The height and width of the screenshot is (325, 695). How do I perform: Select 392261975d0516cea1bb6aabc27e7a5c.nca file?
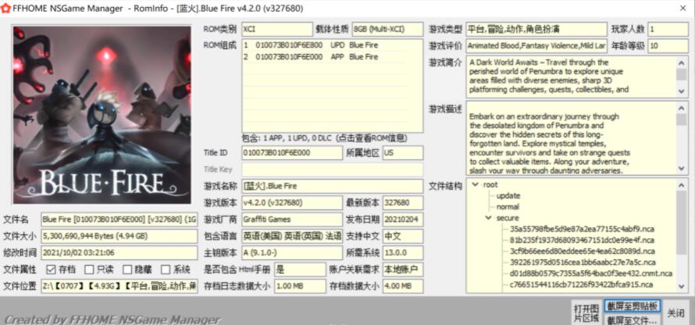(x=583, y=262)
